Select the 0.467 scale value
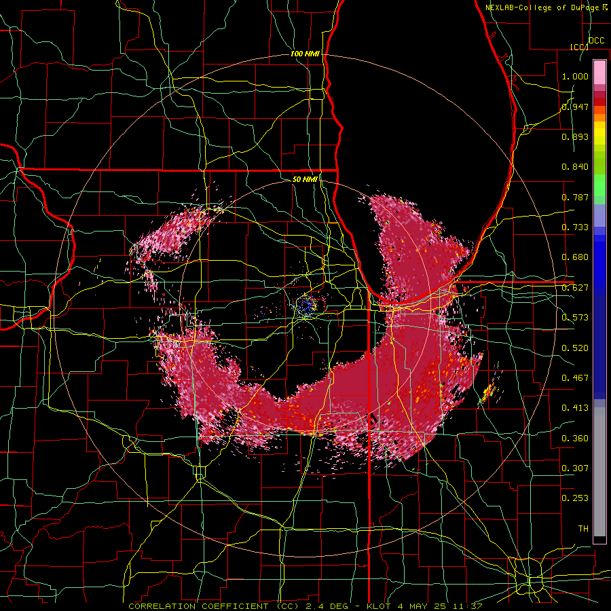 pos(575,378)
